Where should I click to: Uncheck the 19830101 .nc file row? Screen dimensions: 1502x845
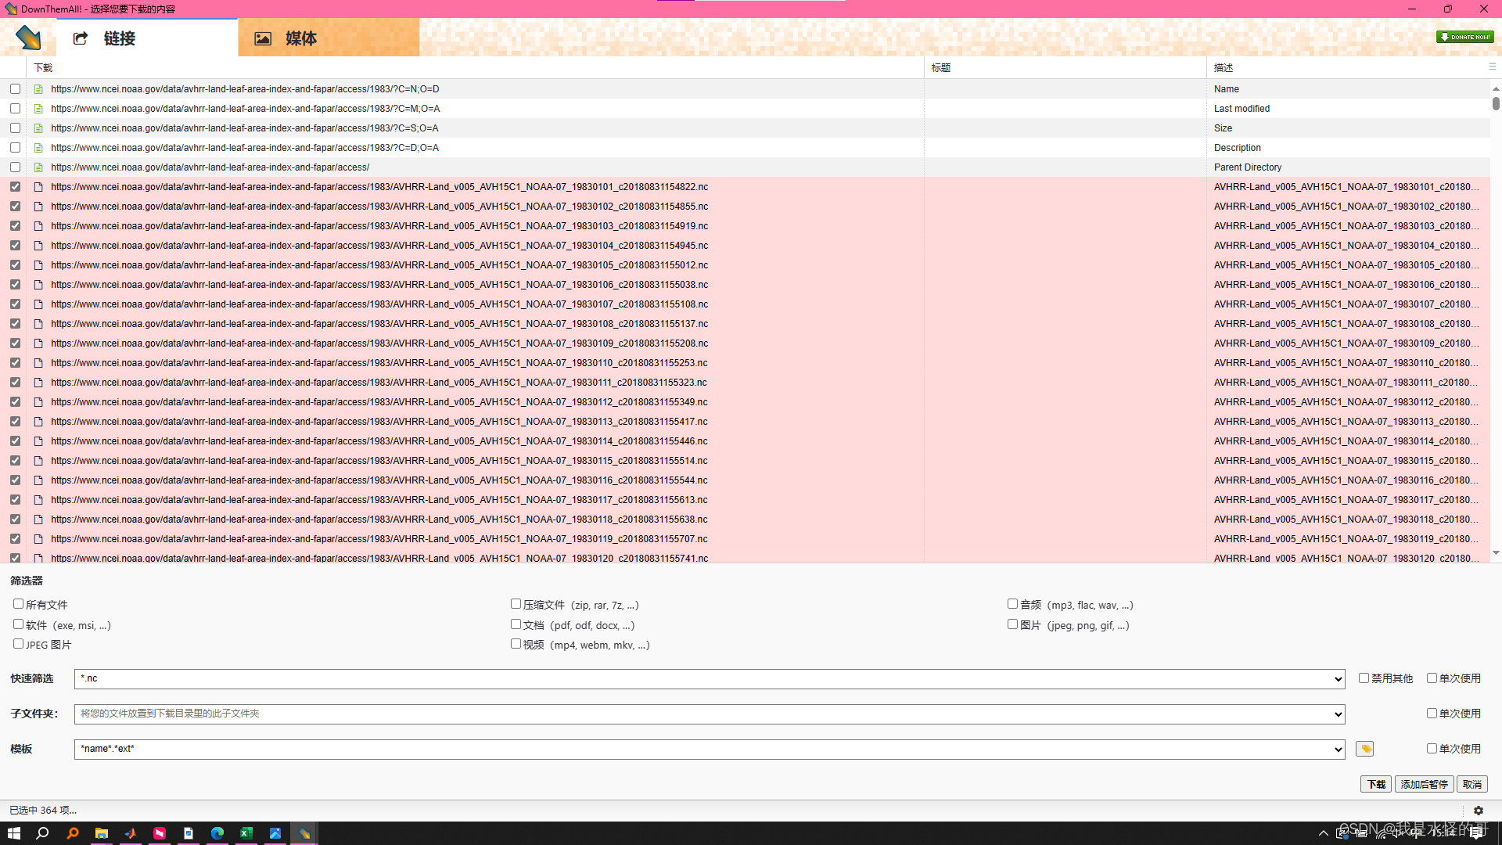coord(15,187)
